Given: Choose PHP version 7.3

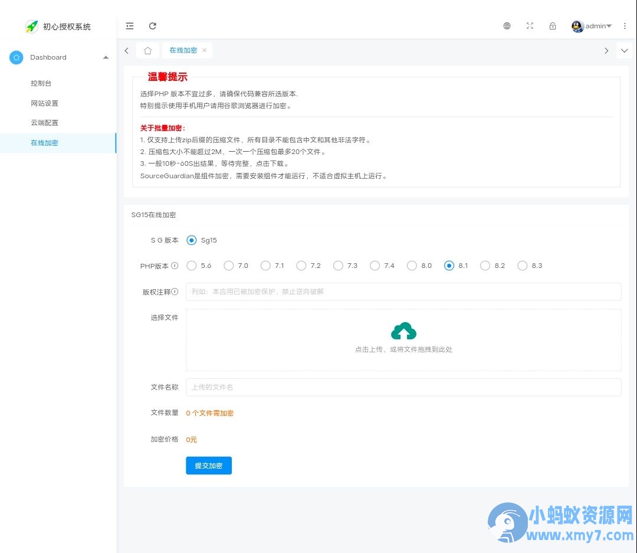Looking at the screenshot, I should [338, 266].
